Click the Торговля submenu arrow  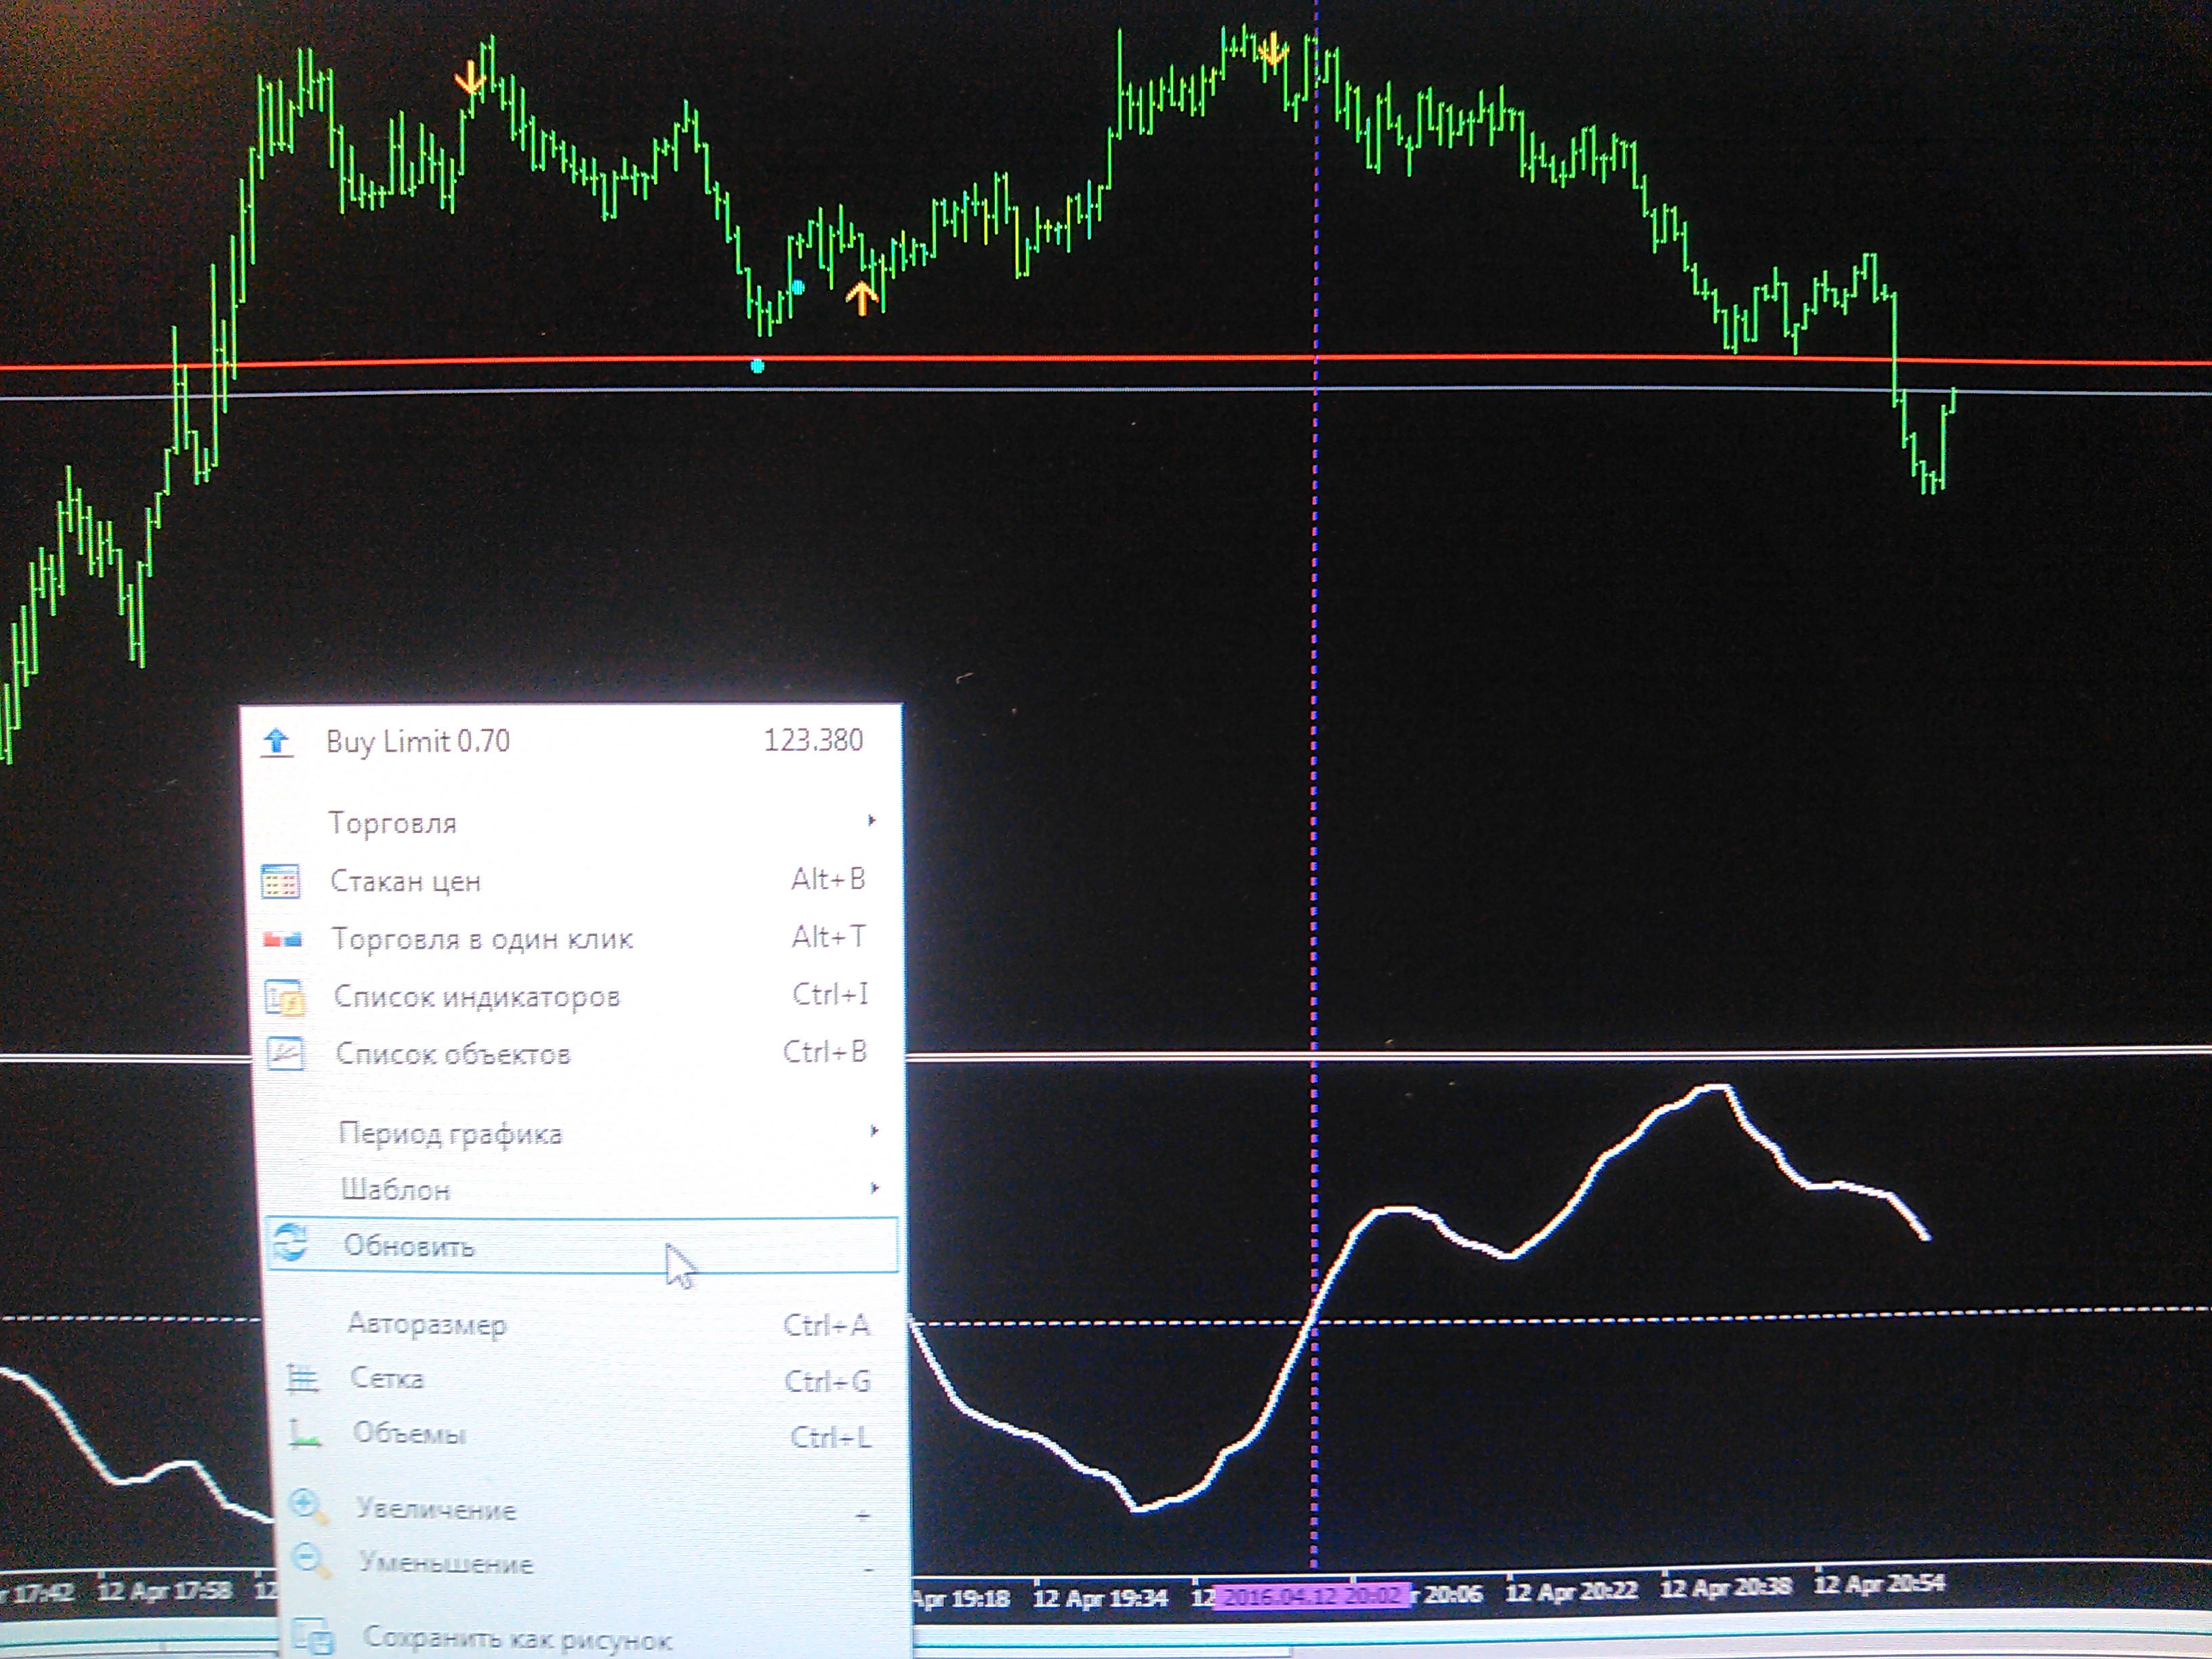pyautogui.click(x=872, y=820)
